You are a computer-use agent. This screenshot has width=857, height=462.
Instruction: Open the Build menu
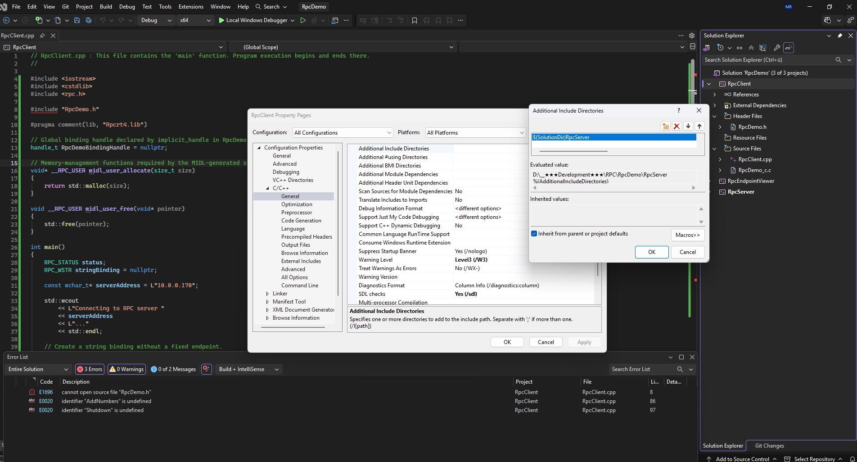tap(106, 7)
